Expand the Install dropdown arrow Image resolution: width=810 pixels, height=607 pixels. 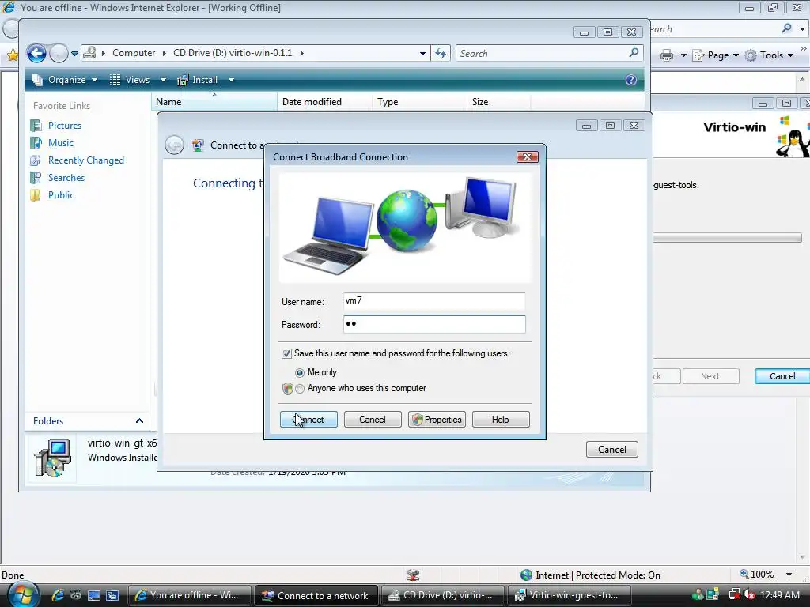point(231,80)
